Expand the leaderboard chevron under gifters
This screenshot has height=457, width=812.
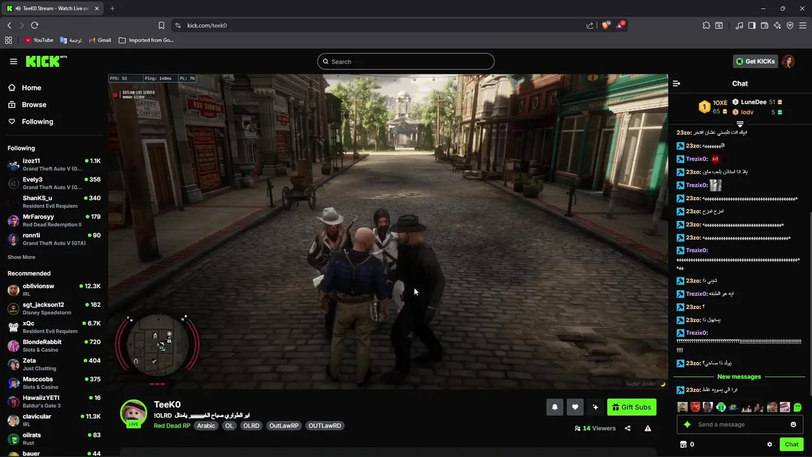click(740, 124)
